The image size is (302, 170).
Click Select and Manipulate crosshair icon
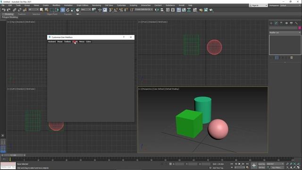click(x=100, y=10)
